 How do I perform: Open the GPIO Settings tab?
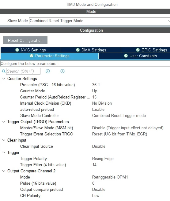[145, 50]
